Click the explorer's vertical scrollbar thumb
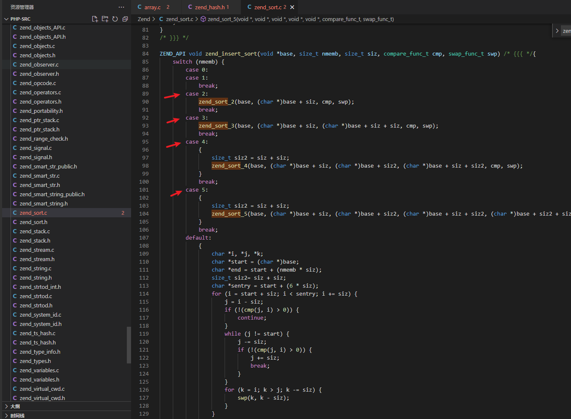The image size is (571, 419). [129, 345]
